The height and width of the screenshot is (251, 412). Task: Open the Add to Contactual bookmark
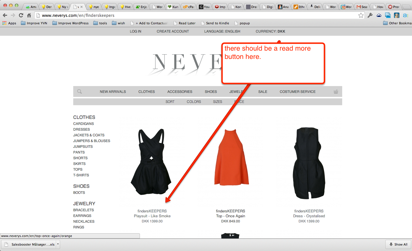coord(149,23)
